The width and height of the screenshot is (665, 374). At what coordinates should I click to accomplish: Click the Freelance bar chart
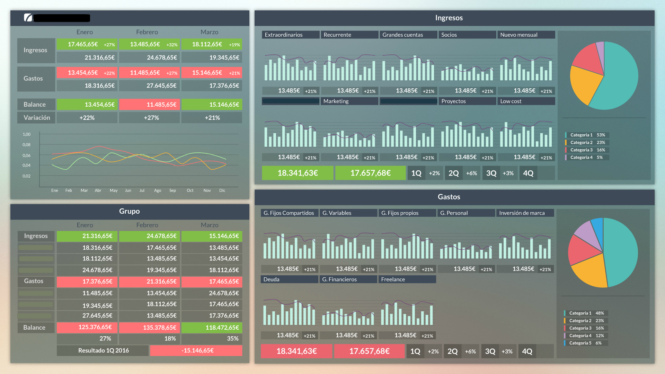coord(407,312)
